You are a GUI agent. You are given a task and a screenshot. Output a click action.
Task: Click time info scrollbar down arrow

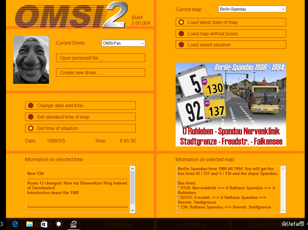[x=133, y=210]
